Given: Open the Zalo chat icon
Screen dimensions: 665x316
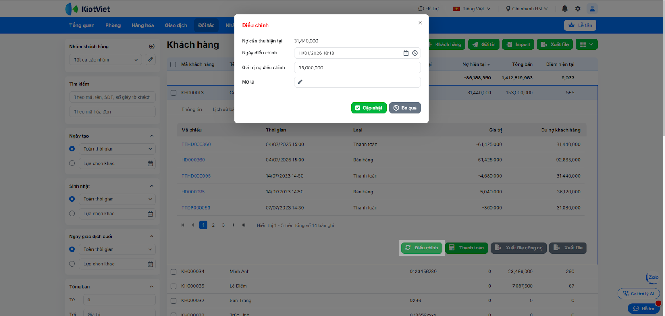Looking at the screenshot, I should pos(653,277).
